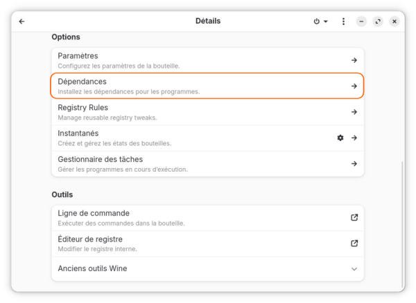Click the arrow beside Instantanés

click(354, 138)
